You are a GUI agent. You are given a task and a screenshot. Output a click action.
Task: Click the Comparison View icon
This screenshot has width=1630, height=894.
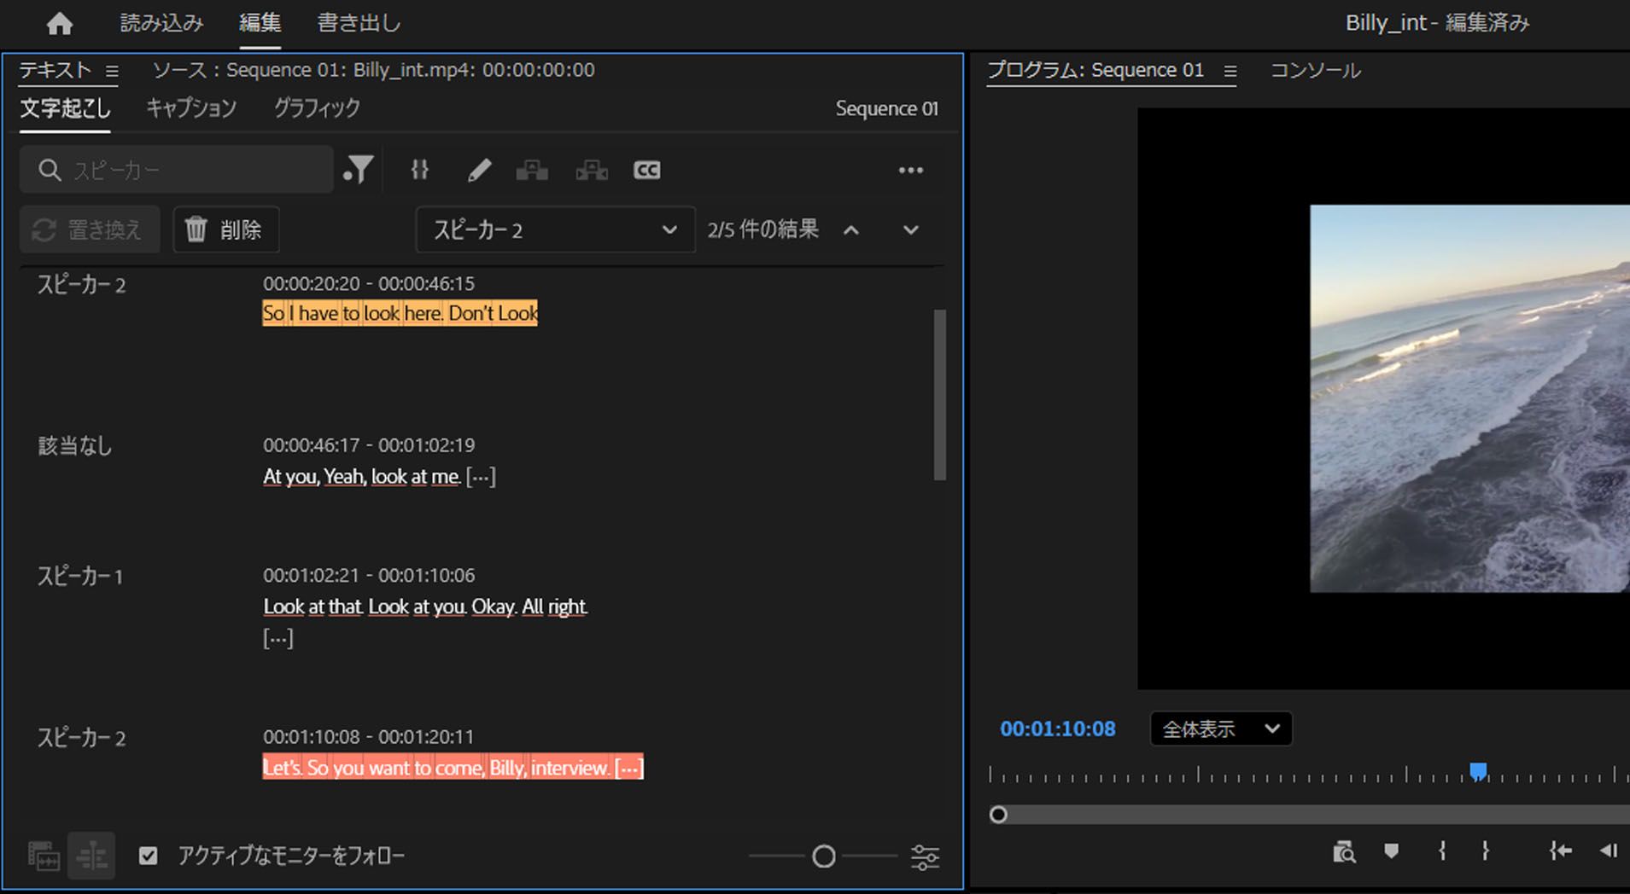tap(1345, 850)
